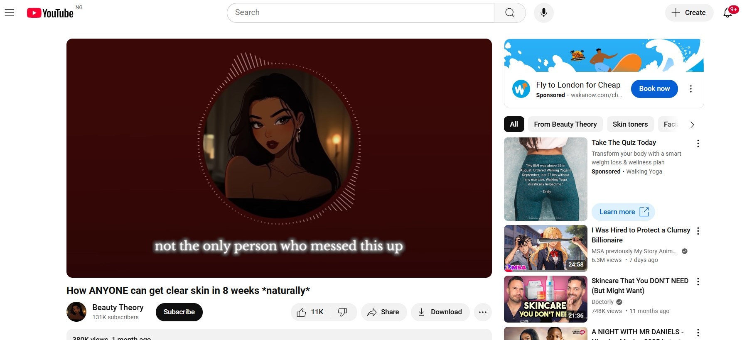Select From Beauty Theory chip

(565, 124)
